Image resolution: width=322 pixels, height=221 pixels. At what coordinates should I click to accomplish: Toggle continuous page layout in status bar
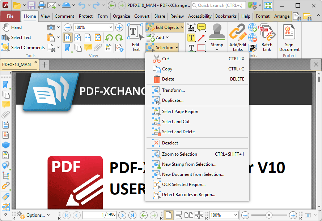[179, 215]
